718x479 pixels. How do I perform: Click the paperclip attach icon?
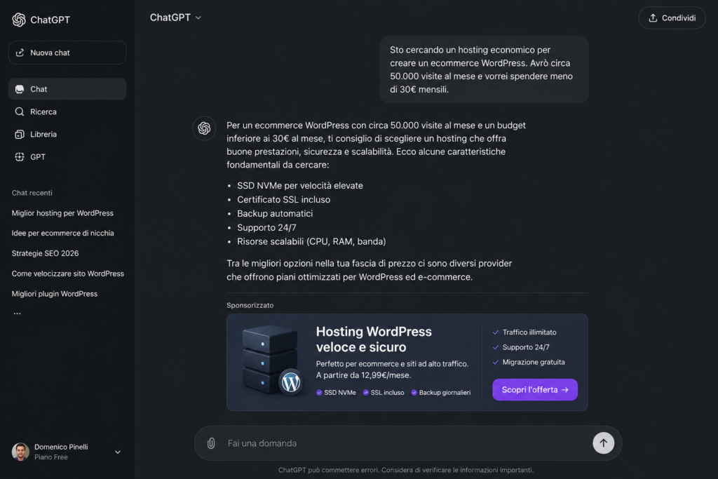(x=211, y=443)
